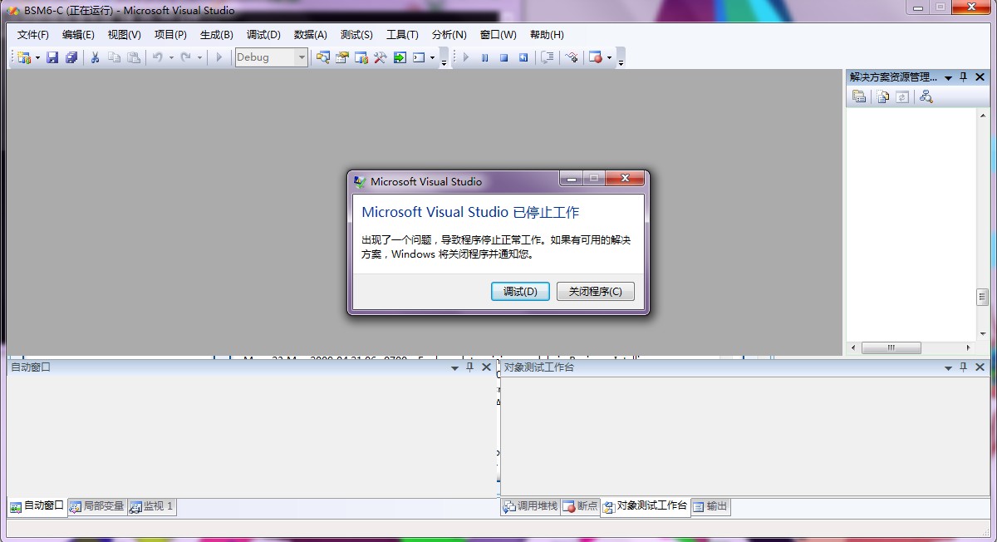Open the 帮助(H) menu
Screen dimensions: 997x542
coord(547,34)
